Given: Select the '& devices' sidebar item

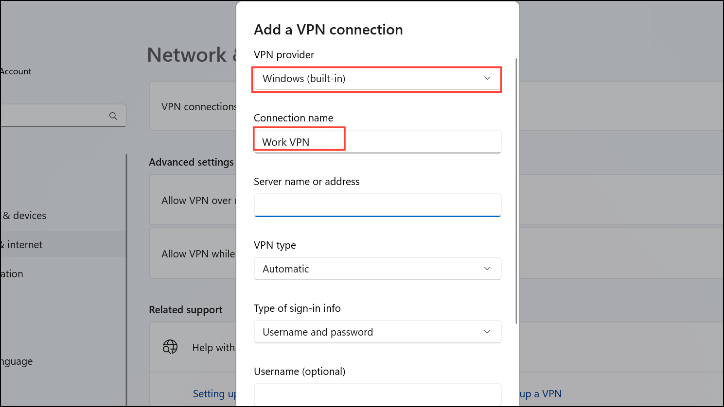Looking at the screenshot, I should [x=24, y=216].
